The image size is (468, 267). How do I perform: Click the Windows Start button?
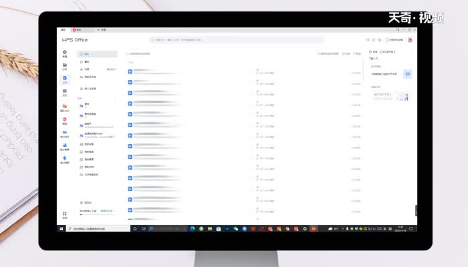[x=61, y=229]
